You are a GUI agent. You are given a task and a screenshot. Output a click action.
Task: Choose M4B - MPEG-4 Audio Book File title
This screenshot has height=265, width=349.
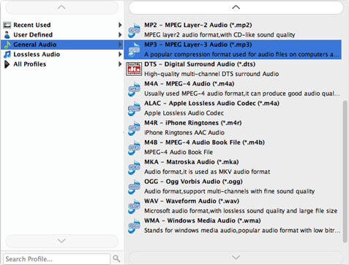(x=204, y=142)
